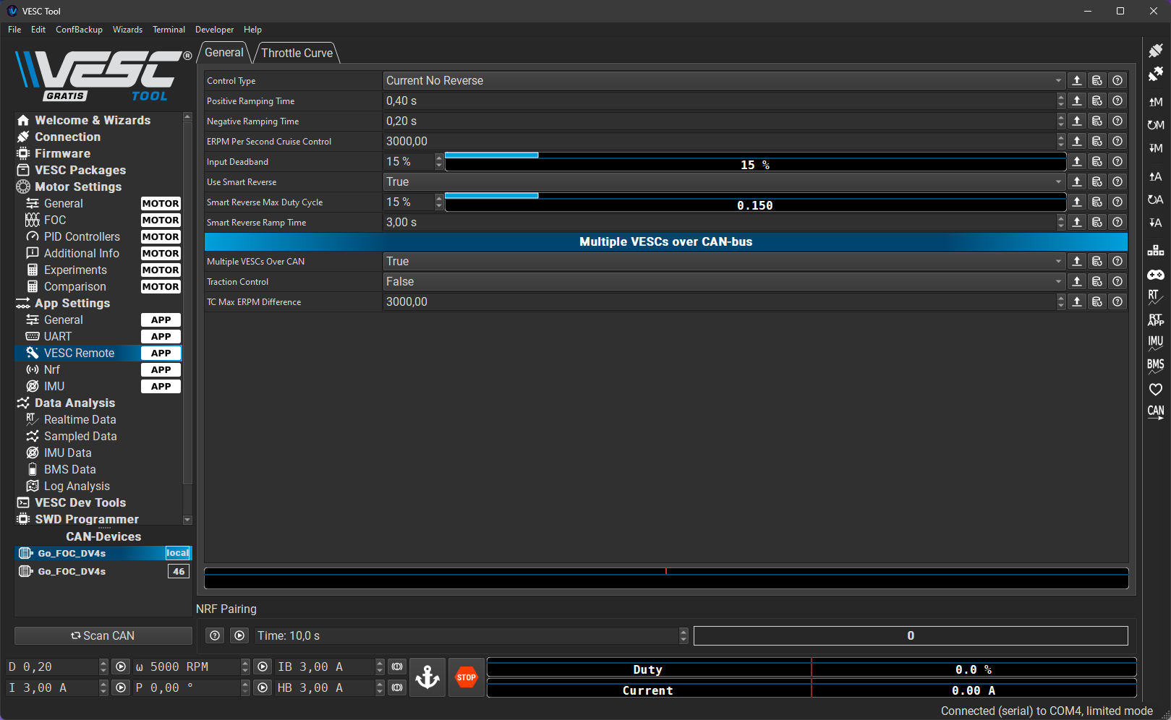Read current value for TC Max ERPM Difference
The height and width of the screenshot is (720, 1171).
click(x=1077, y=301)
